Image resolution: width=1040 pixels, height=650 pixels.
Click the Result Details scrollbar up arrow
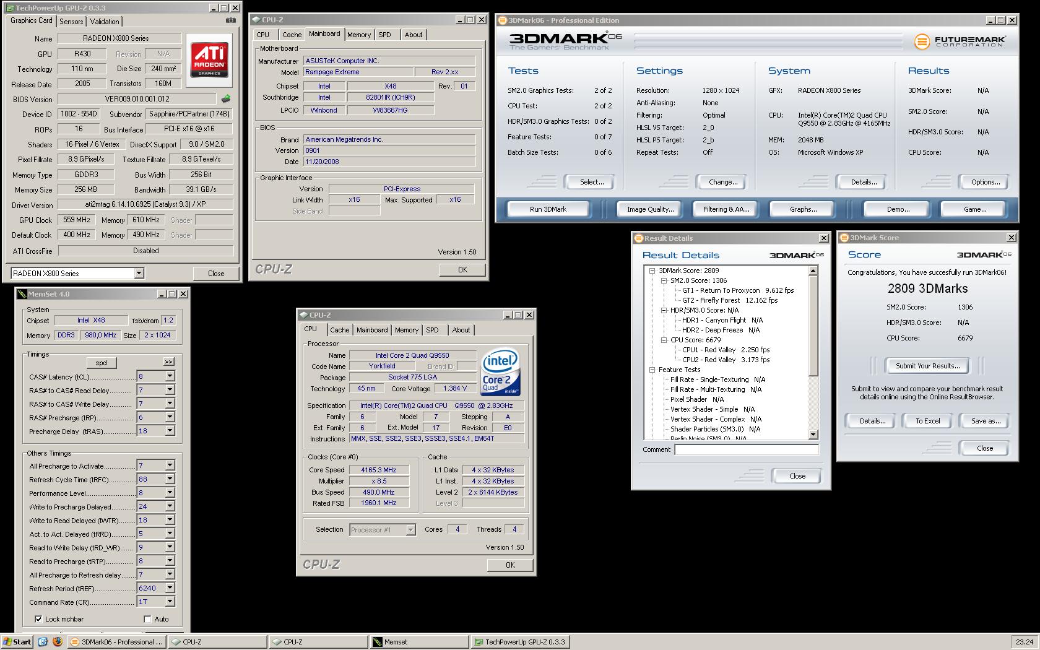click(813, 271)
